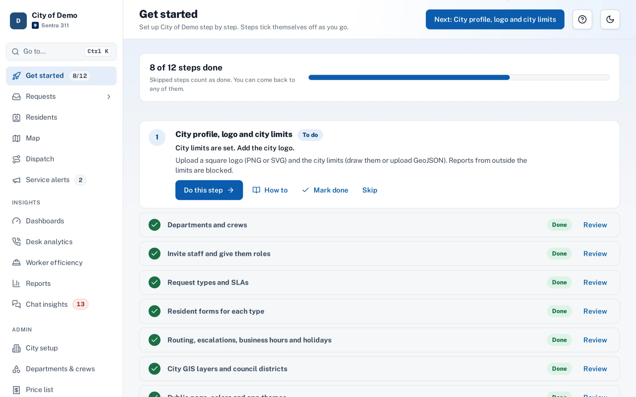Image resolution: width=636 pixels, height=397 pixels.
Task: Click the Requests inbox icon
Action: pos(16,97)
